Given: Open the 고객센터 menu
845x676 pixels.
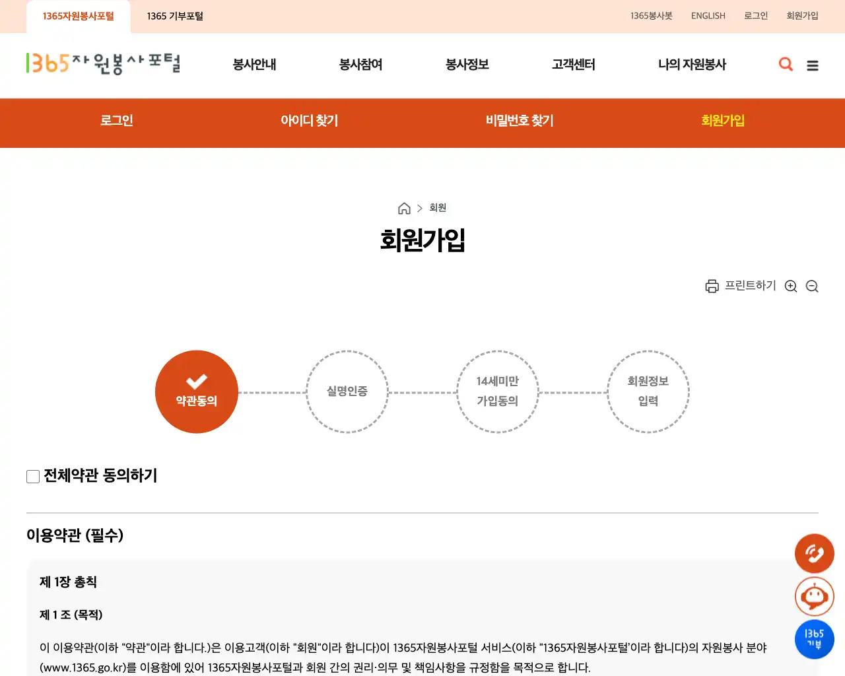Looking at the screenshot, I should pyautogui.click(x=573, y=65).
